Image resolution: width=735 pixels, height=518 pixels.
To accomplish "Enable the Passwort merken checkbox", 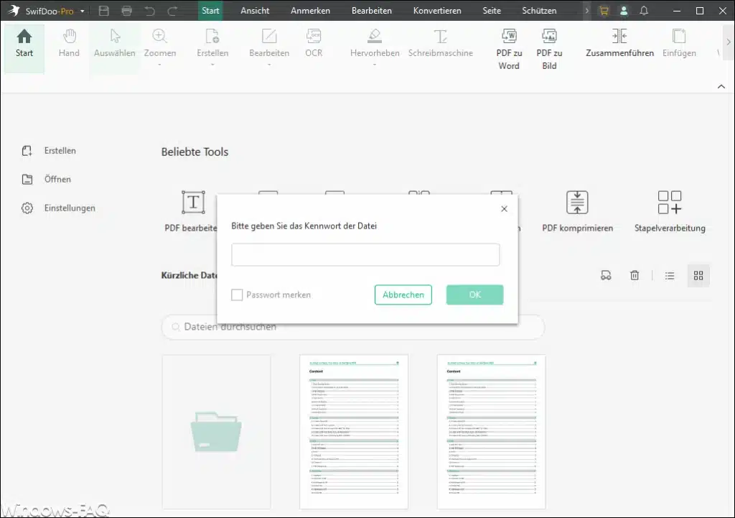I will [x=237, y=295].
